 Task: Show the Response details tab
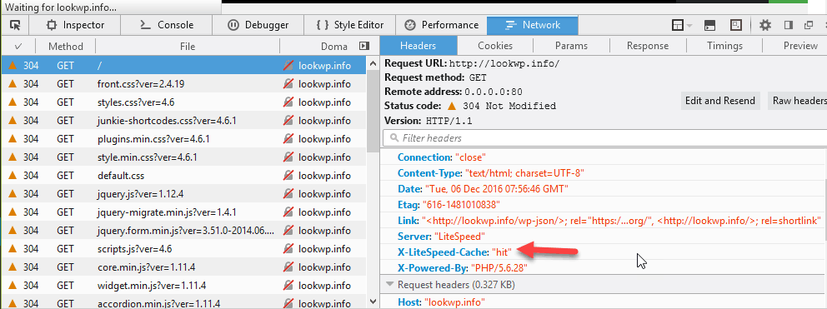point(648,46)
